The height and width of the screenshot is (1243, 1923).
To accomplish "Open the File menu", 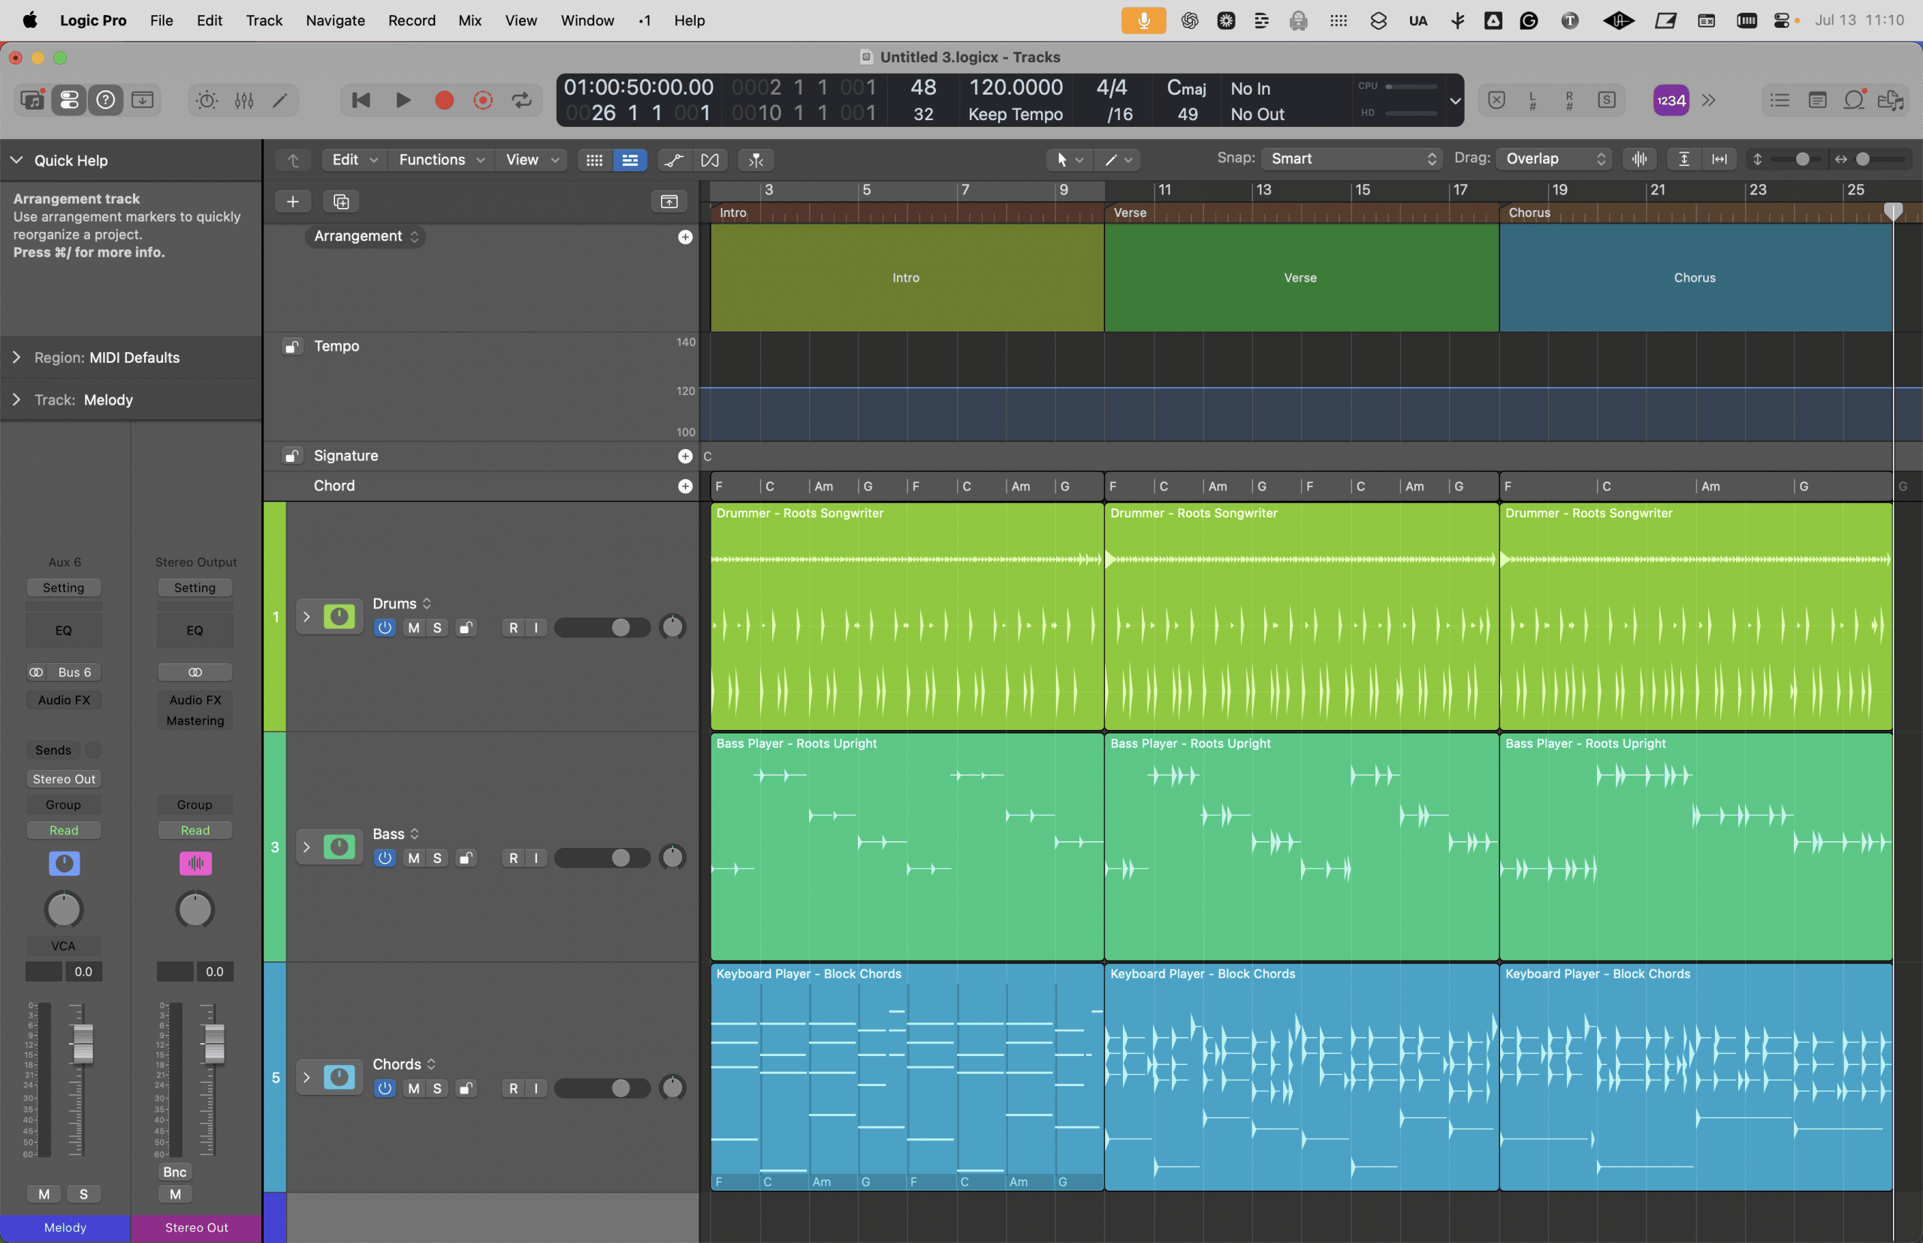I will tap(162, 20).
